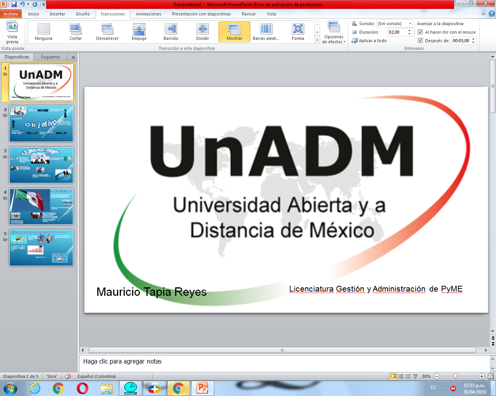Open the Animaciones ribbon tab

point(148,14)
